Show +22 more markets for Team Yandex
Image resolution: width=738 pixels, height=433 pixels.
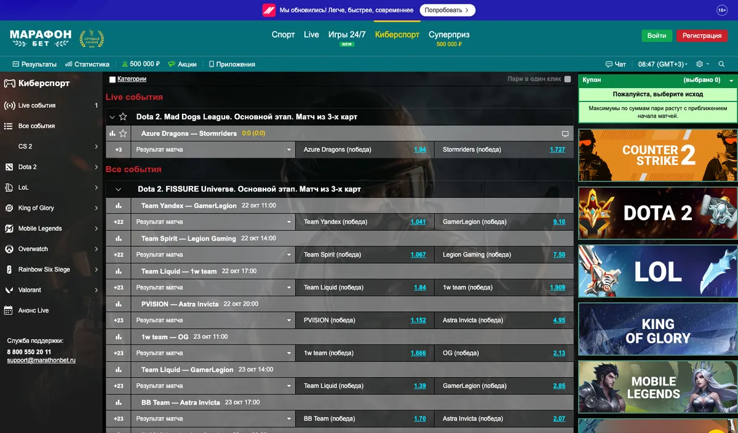(119, 222)
